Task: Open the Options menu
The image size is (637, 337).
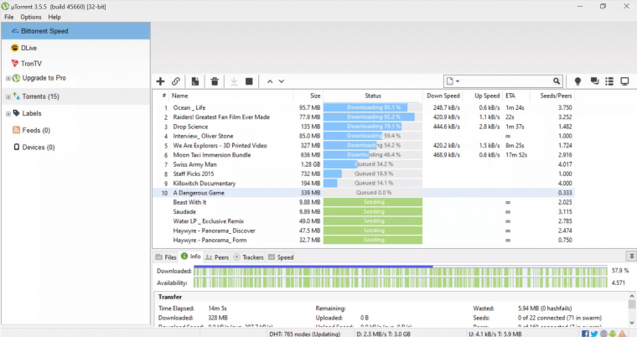Action: click(x=30, y=17)
